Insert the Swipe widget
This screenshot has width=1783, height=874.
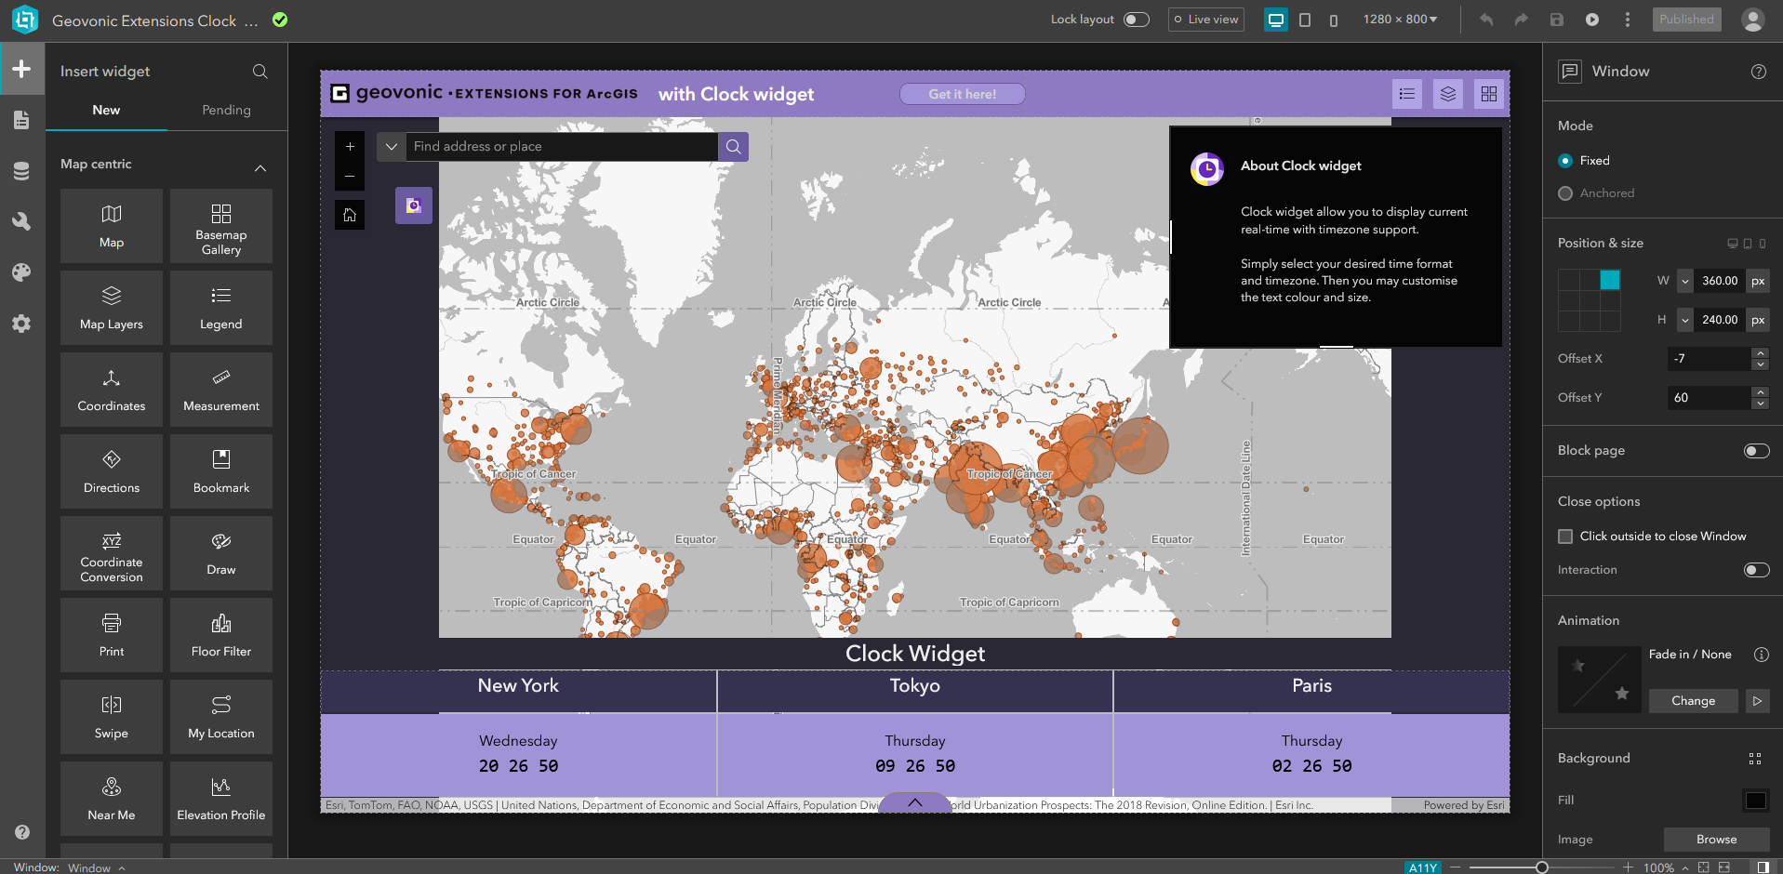pos(112,717)
